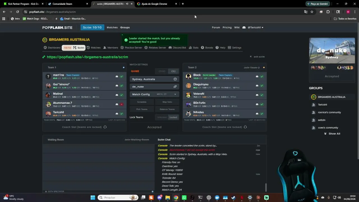Open the Match Config dropdown
This screenshot has height=202, width=359.
click(154, 94)
